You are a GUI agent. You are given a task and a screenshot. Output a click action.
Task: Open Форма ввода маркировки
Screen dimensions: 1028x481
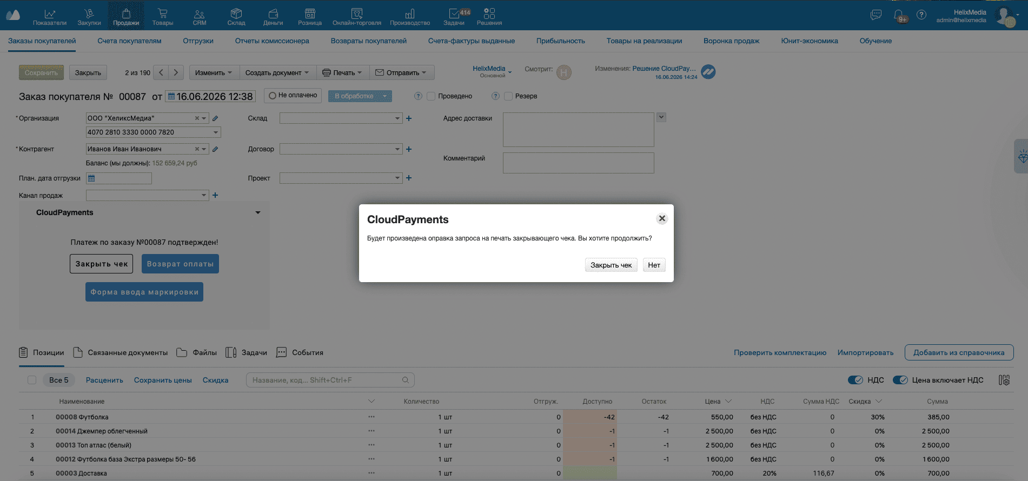click(144, 292)
